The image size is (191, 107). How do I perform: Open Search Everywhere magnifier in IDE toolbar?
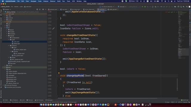tap(187, 7)
